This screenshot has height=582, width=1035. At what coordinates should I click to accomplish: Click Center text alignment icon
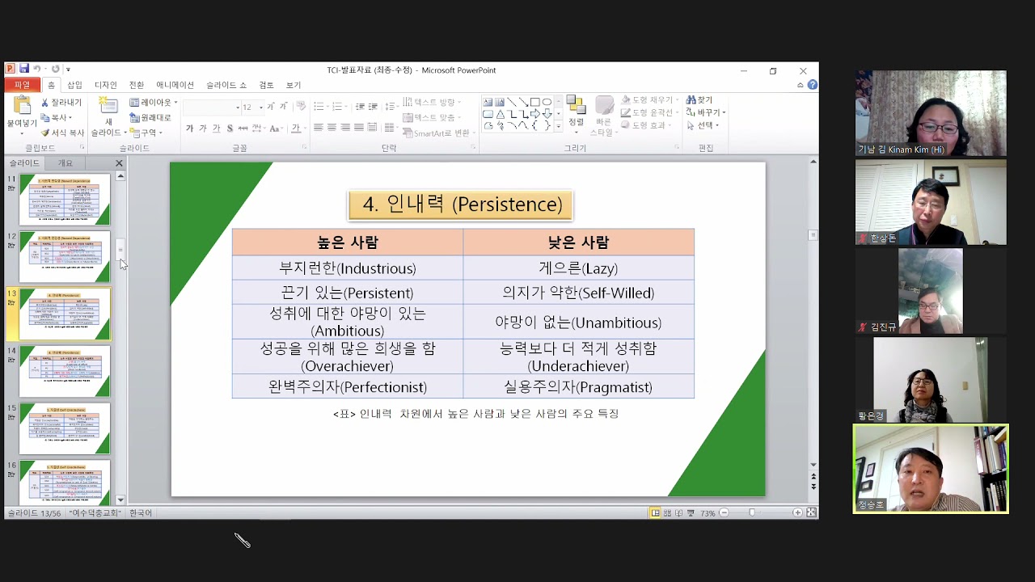332,128
